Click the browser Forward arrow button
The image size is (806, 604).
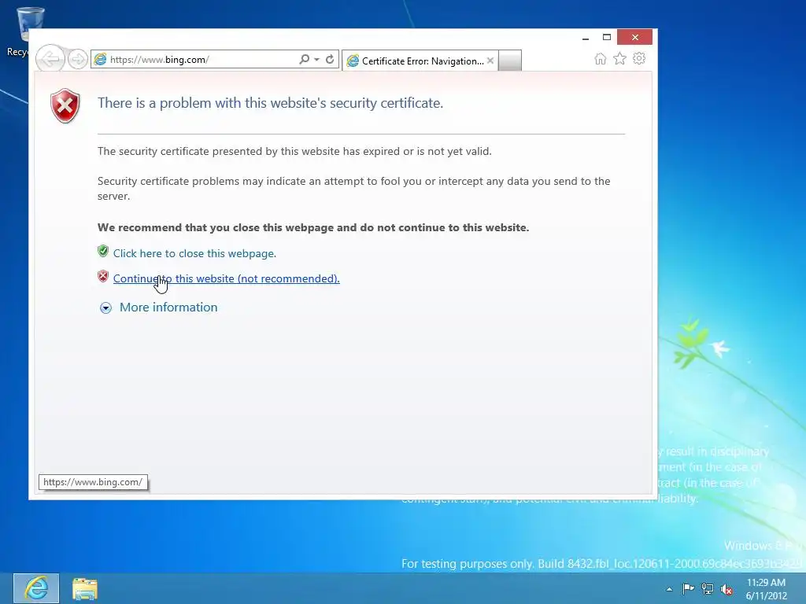tap(78, 60)
